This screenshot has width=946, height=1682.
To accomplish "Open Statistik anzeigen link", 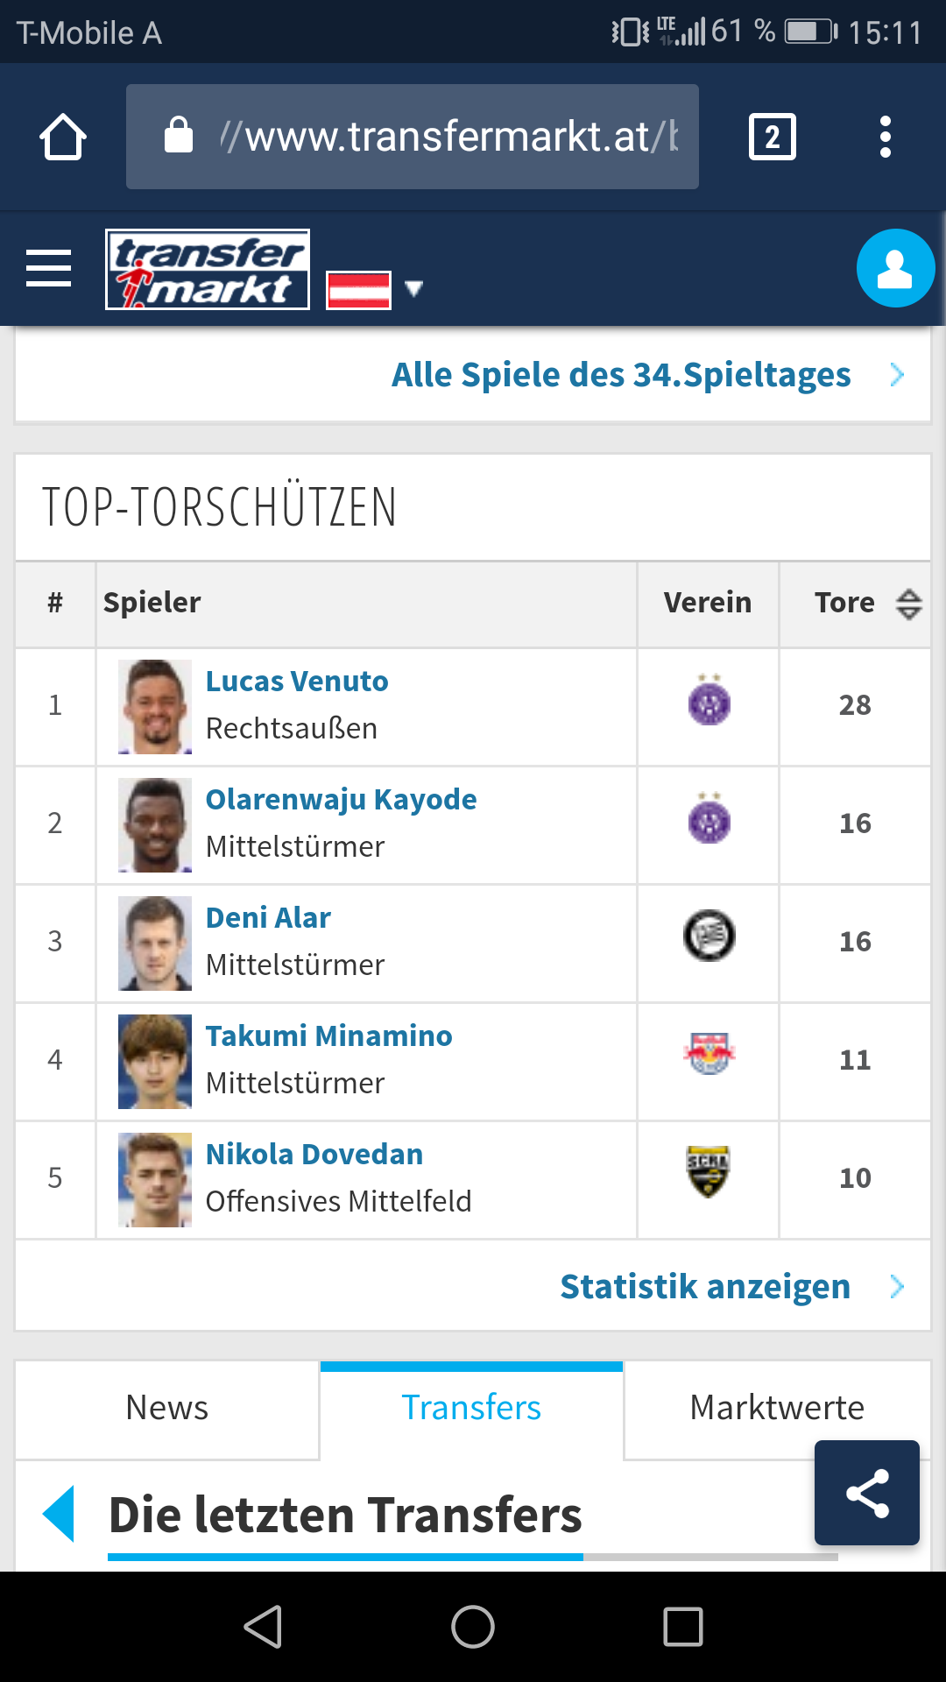I will pos(705,1287).
